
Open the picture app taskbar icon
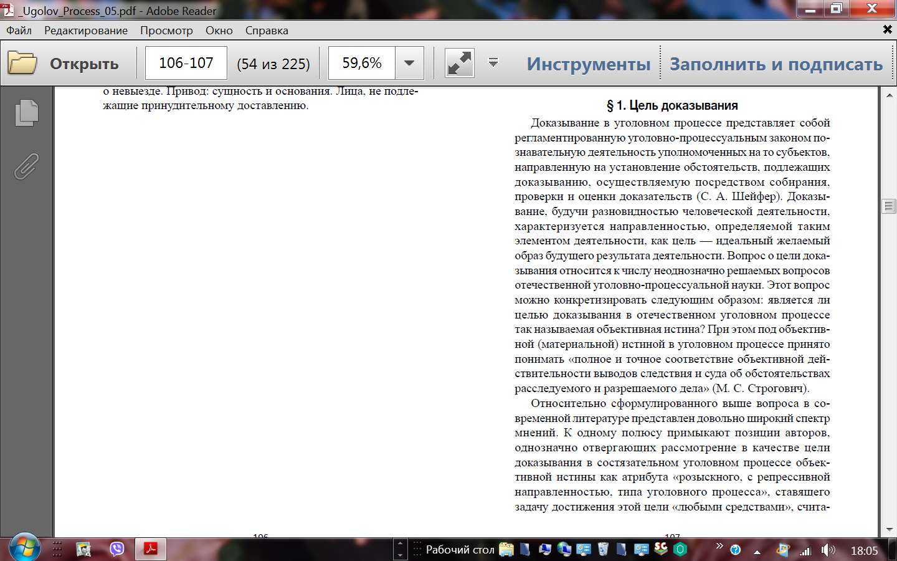(x=83, y=549)
